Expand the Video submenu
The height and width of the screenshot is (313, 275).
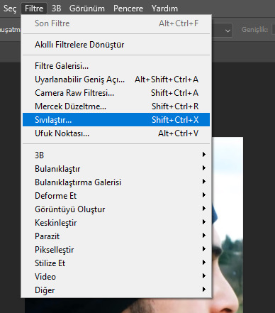pos(116,277)
